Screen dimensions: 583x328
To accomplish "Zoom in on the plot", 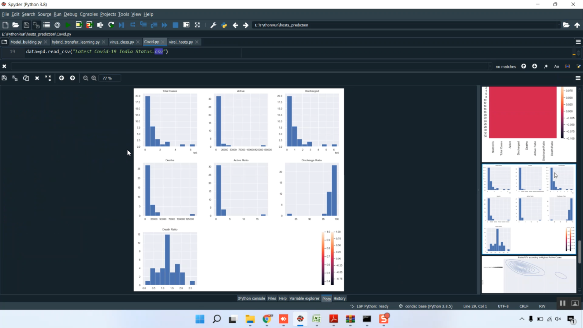I will tap(94, 78).
